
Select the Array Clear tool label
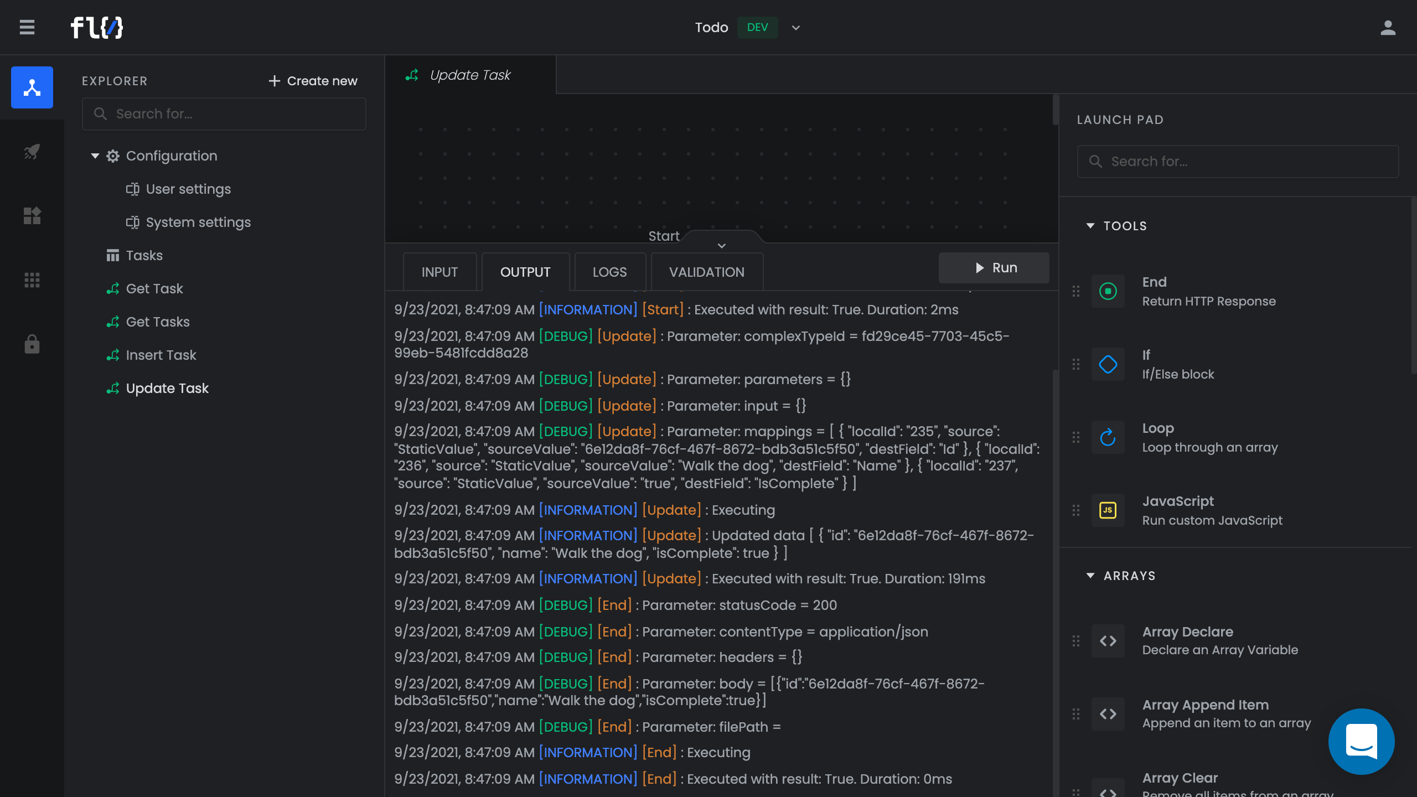tap(1180, 778)
